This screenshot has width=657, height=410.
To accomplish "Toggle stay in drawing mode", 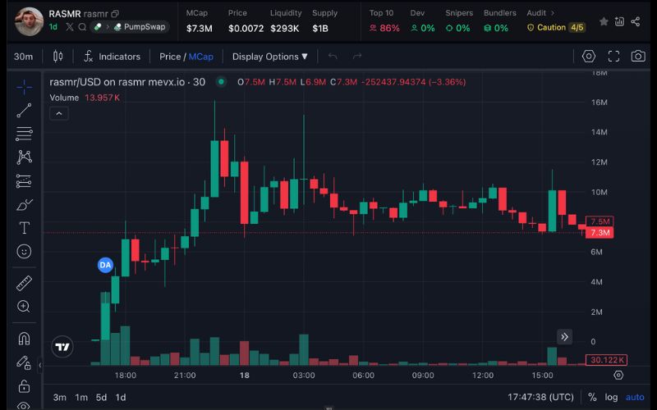I will (x=25, y=362).
